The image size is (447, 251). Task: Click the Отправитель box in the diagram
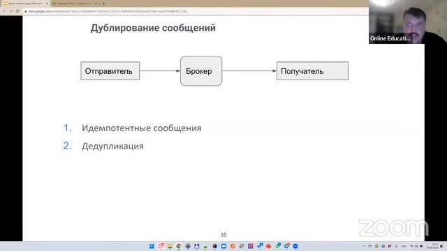110,71
